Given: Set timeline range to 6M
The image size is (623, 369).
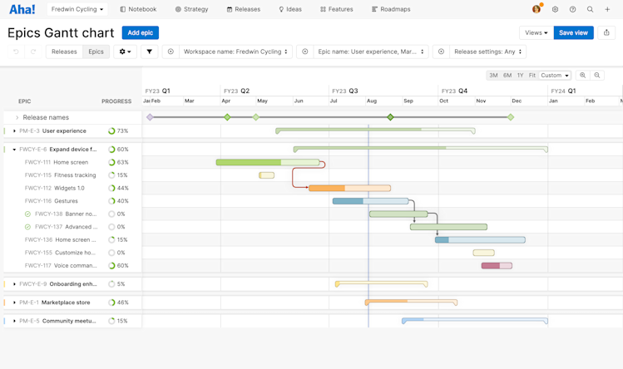Looking at the screenshot, I should (507, 75).
